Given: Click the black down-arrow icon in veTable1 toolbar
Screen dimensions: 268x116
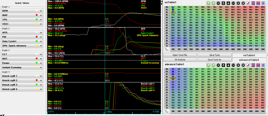Looking at the screenshot, I should point(228,3).
